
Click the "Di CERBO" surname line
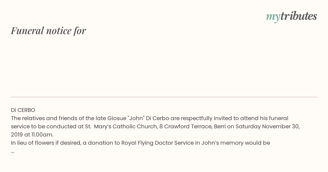click(23, 110)
